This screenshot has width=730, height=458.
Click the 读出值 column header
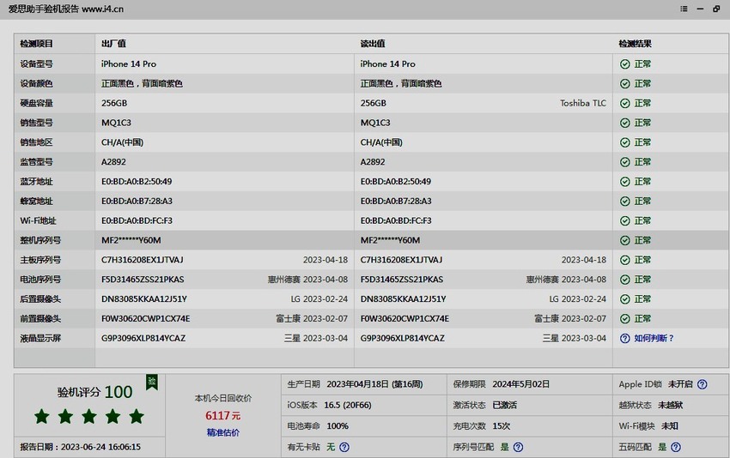click(x=373, y=44)
